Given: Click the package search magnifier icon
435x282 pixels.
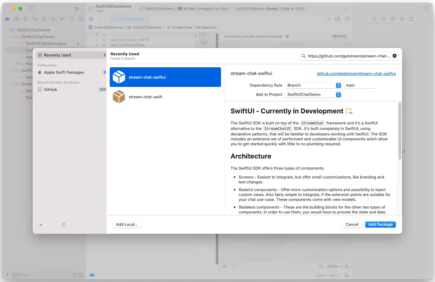Looking at the screenshot, I should (x=303, y=56).
